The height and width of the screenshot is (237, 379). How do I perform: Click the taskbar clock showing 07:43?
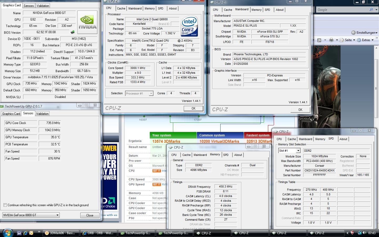pyautogui.click(x=372, y=233)
